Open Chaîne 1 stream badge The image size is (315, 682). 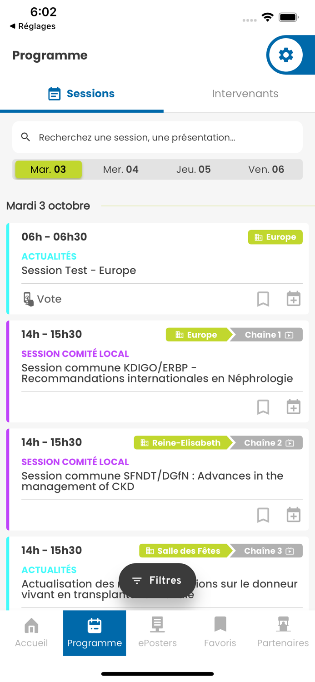point(267,335)
